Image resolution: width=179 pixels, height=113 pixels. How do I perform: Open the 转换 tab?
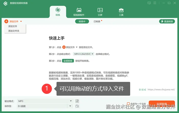[58, 12]
